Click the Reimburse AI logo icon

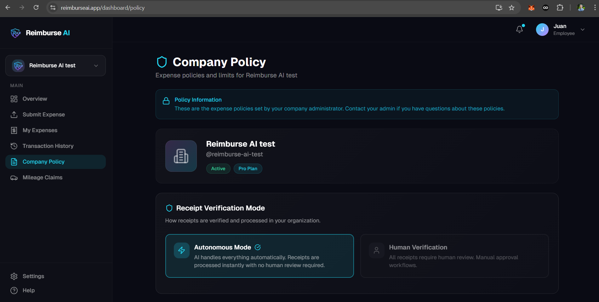tap(15, 33)
